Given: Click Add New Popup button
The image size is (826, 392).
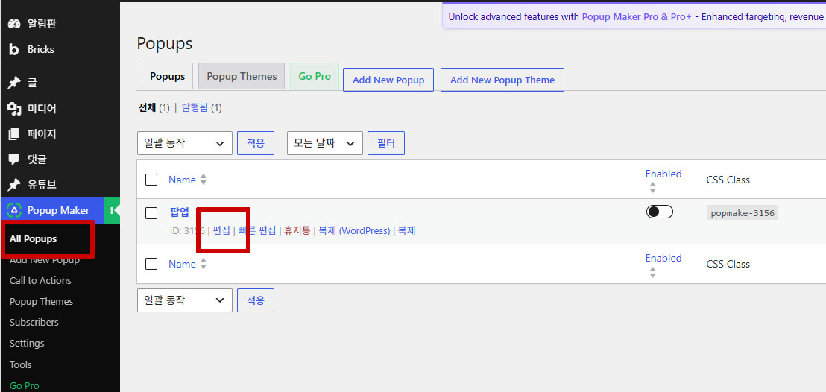Looking at the screenshot, I should [x=388, y=80].
